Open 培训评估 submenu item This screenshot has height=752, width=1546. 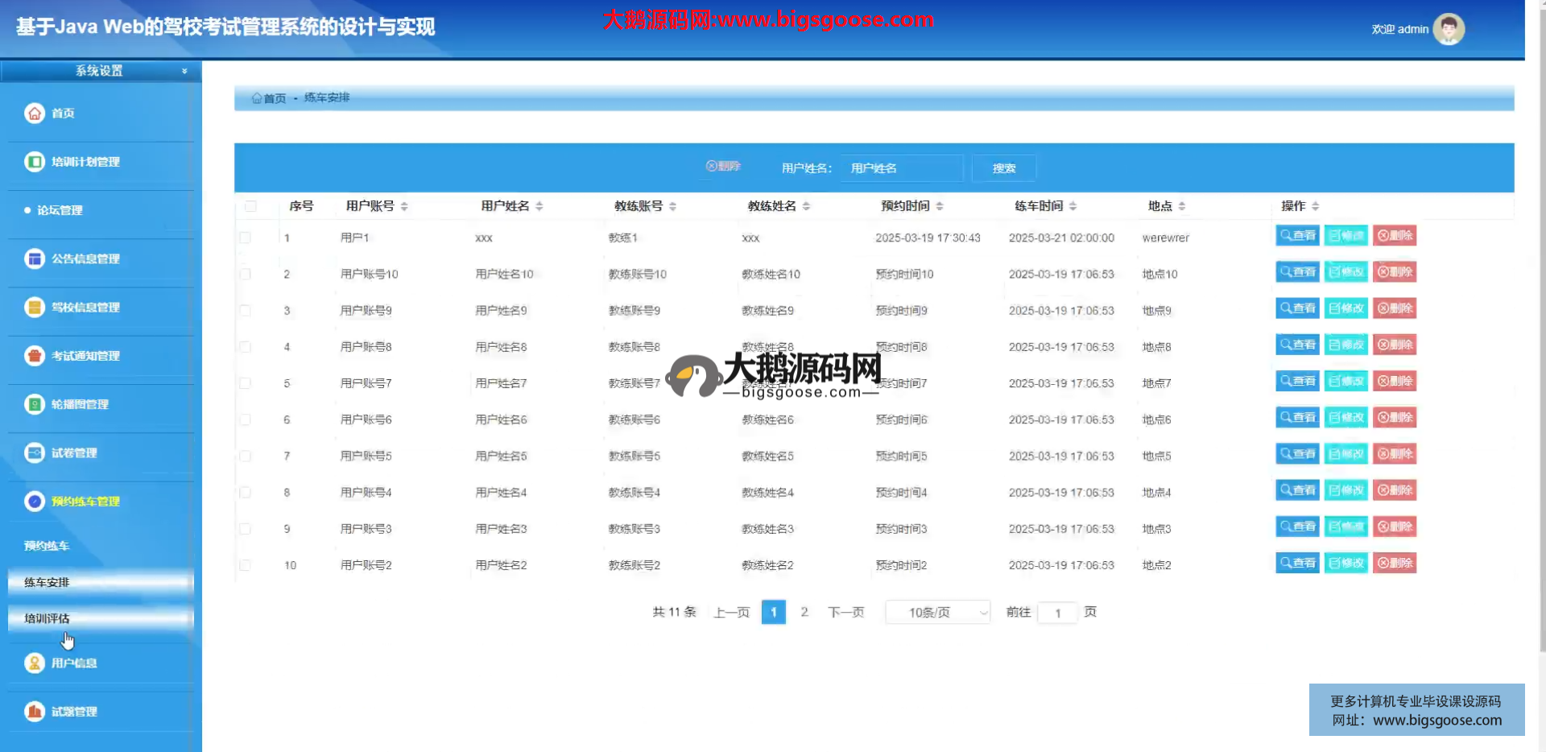tap(47, 618)
